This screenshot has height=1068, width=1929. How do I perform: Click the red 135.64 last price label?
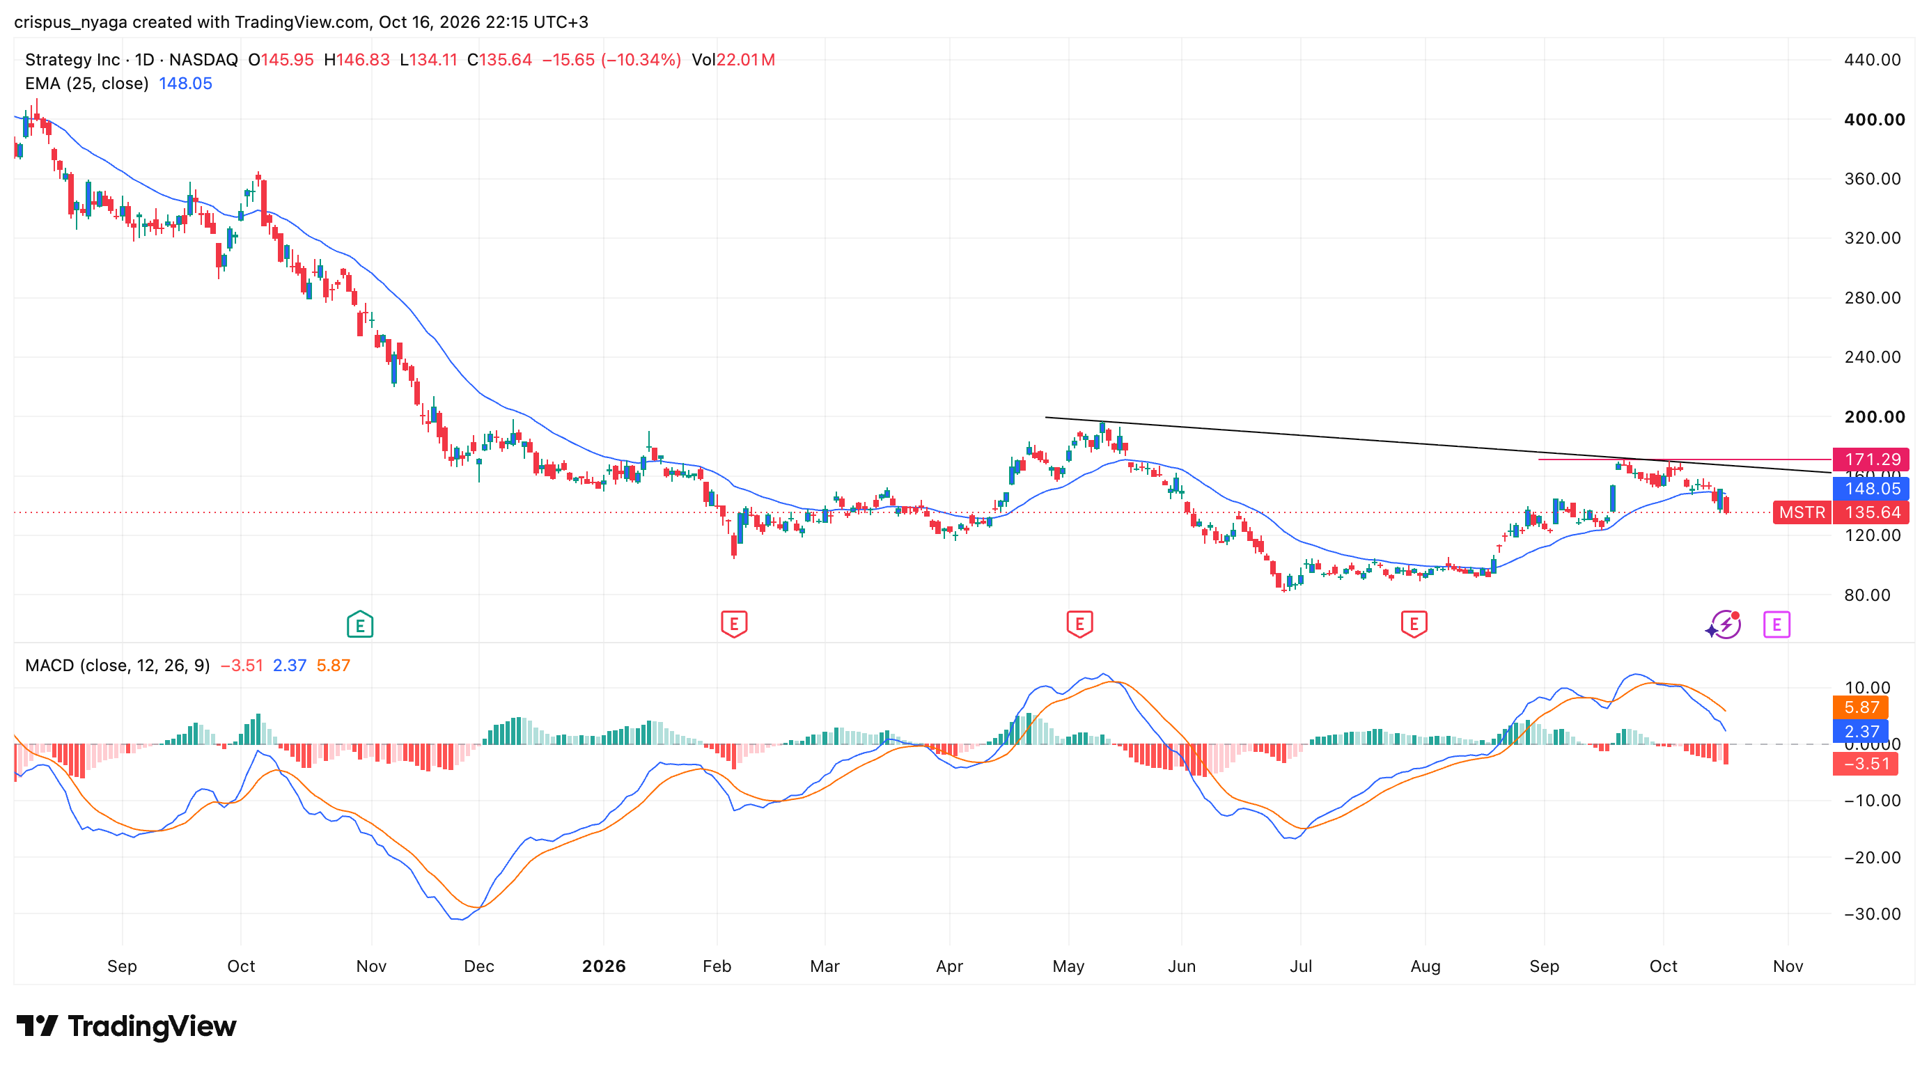(x=1872, y=512)
